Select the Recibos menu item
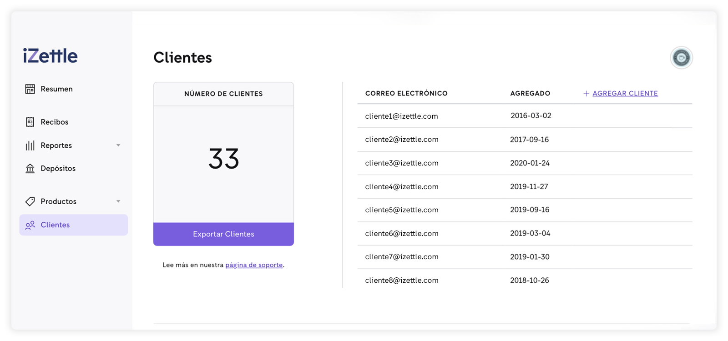The width and height of the screenshot is (728, 341). click(x=54, y=122)
